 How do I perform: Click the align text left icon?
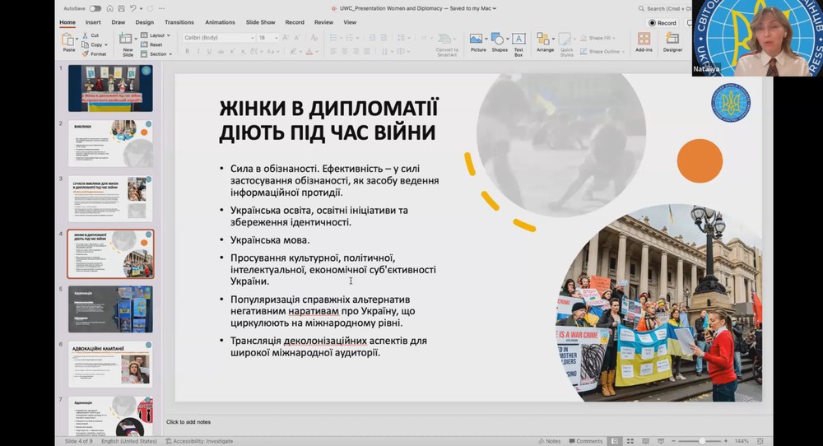tap(333, 51)
